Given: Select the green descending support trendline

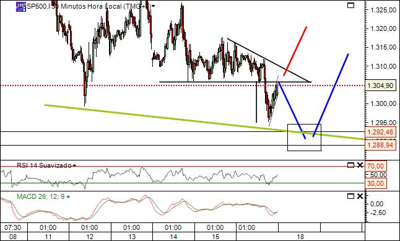Looking at the screenshot, I should [204, 122].
